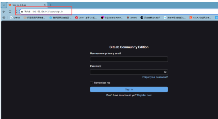Click the GitLab Community Edition heading
The image size is (218, 119).
pos(129,47)
